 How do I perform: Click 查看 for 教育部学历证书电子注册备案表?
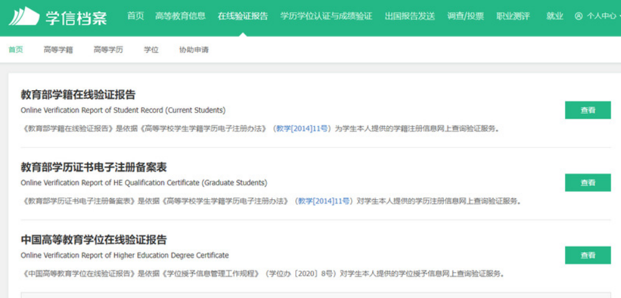tap(587, 183)
